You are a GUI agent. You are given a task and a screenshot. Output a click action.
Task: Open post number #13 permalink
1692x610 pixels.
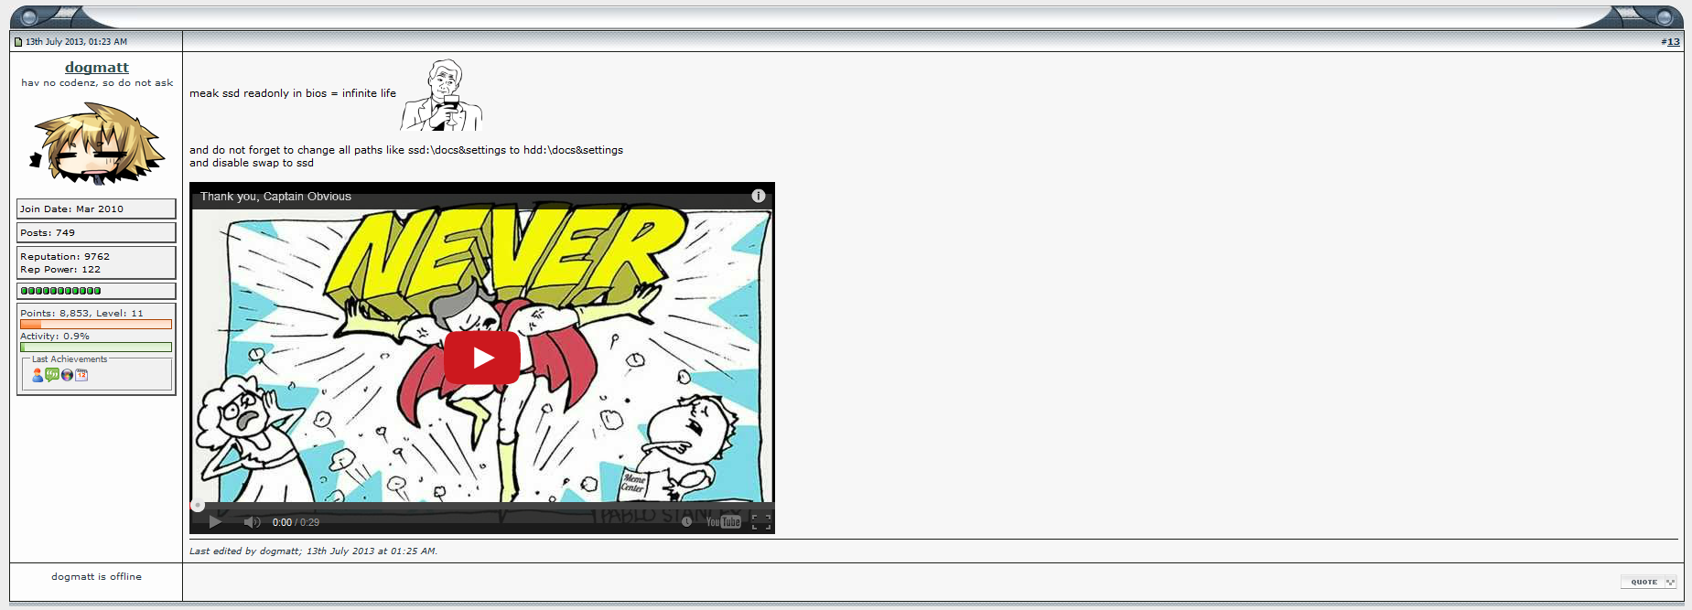pyautogui.click(x=1673, y=41)
